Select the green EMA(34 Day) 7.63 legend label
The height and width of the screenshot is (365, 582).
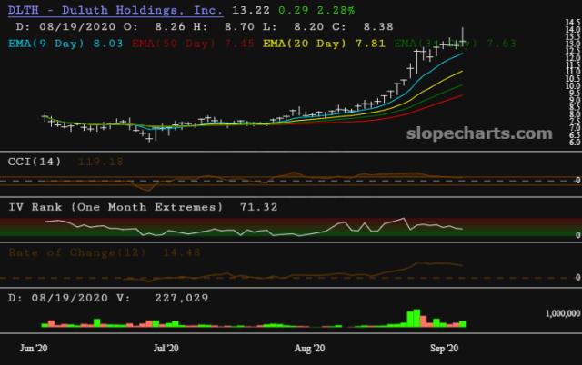pos(455,44)
